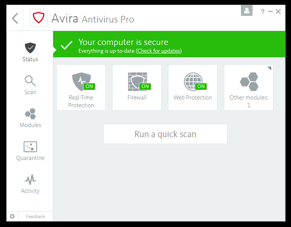Open the Firewall tile
291x227 pixels.
click(x=137, y=88)
